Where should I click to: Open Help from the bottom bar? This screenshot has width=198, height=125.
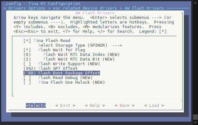(95, 106)
